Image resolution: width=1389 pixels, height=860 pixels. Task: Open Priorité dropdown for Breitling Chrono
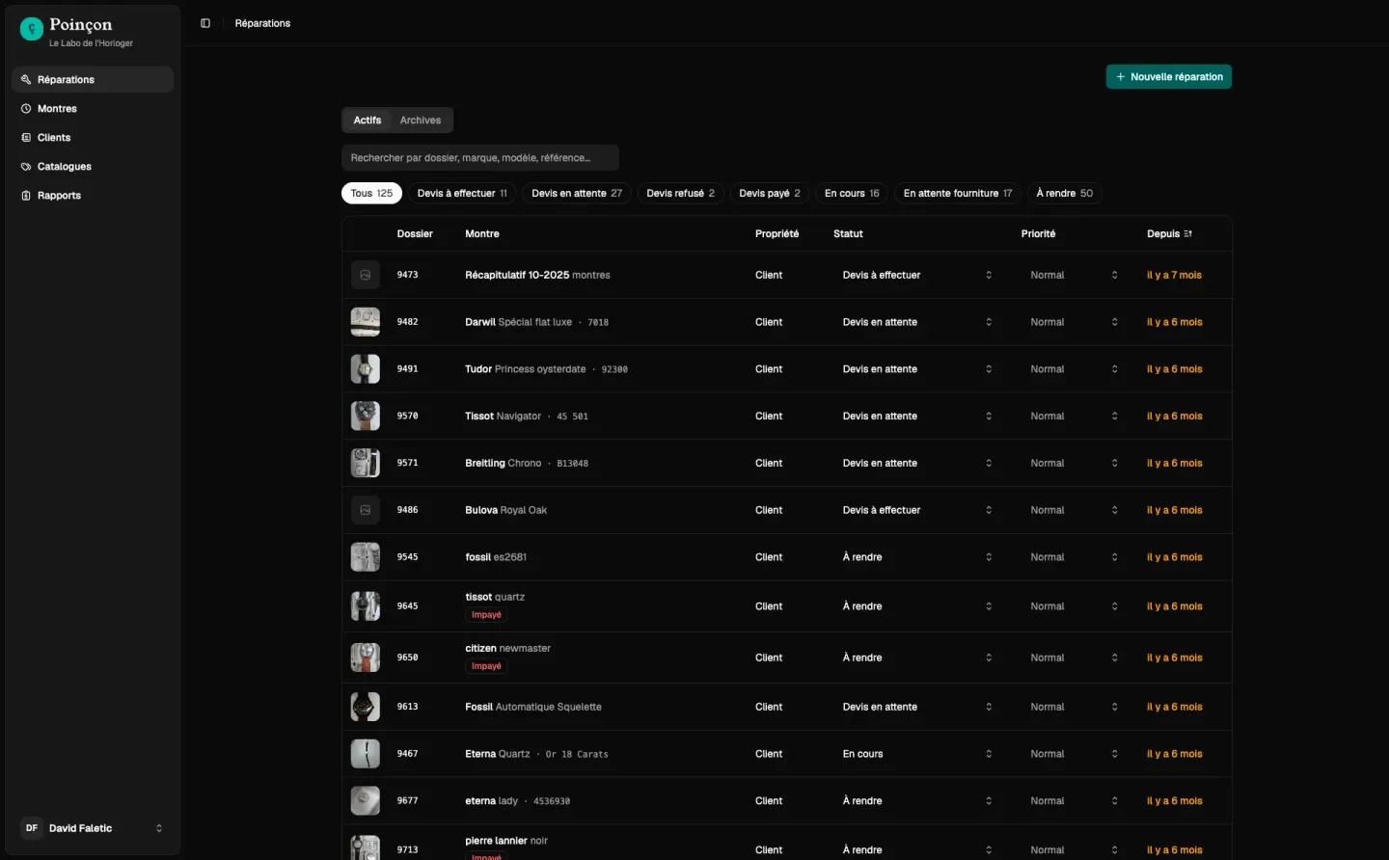(1075, 463)
